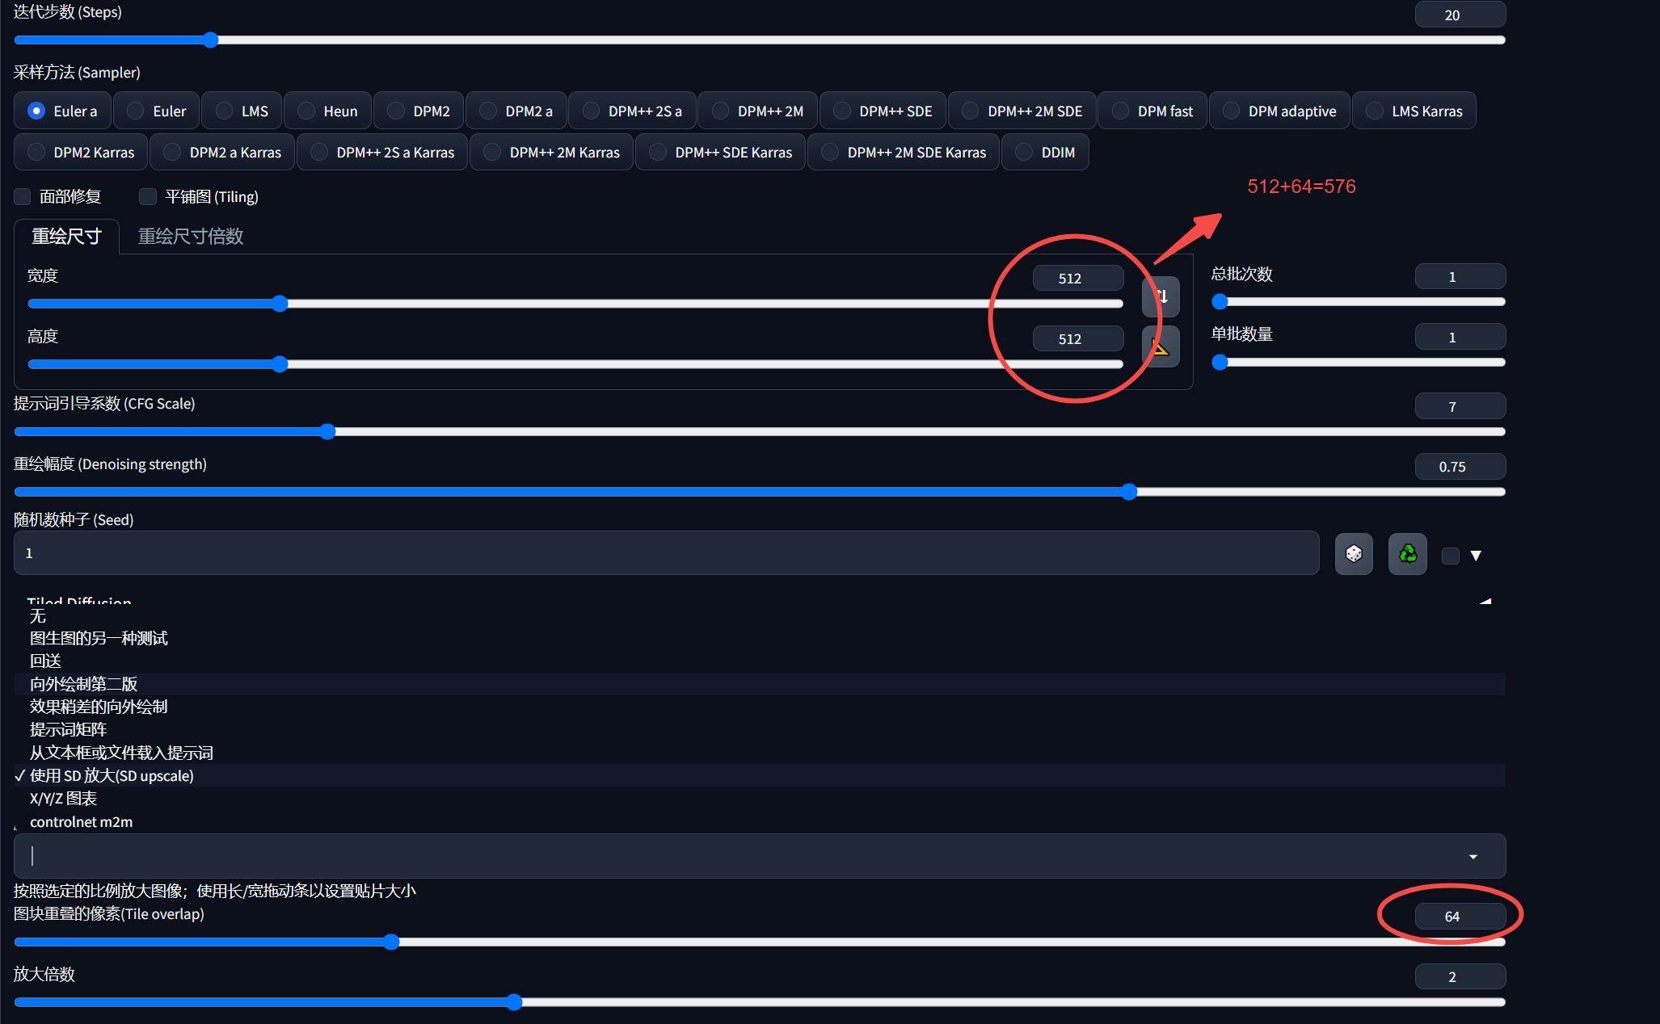Screen dimensions: 1660x1024
Task: Select DPM++ 2M SDE Karras sampler
Action: click(904, 152)
